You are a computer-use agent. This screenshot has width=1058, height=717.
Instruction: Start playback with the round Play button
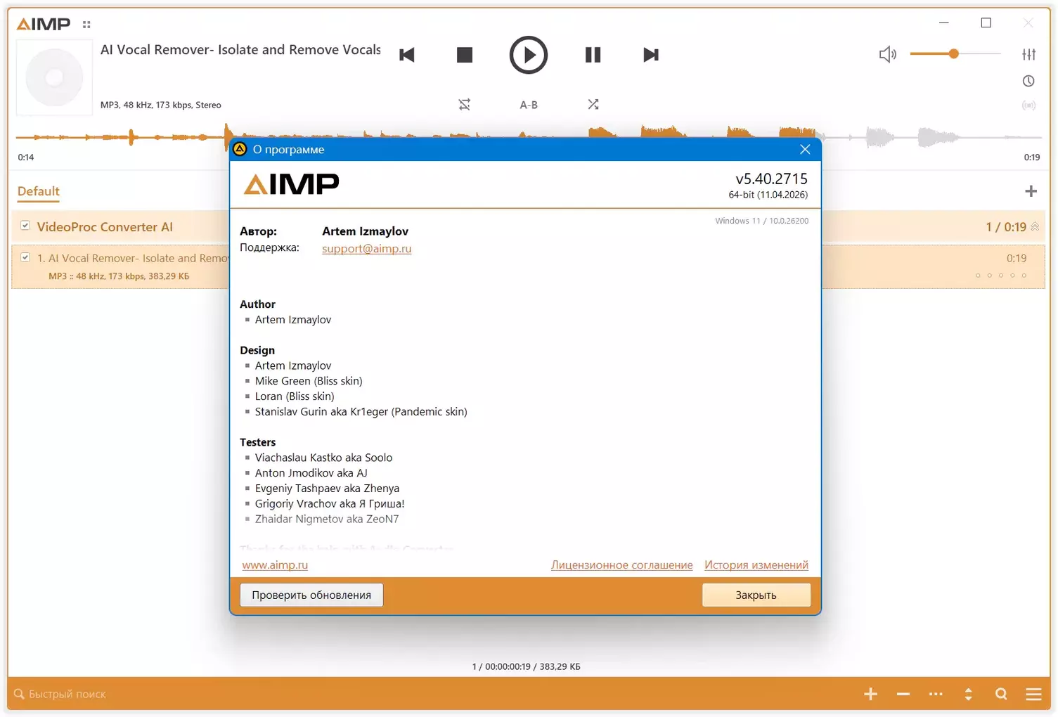pyautogui.click(x=529, y=55)
